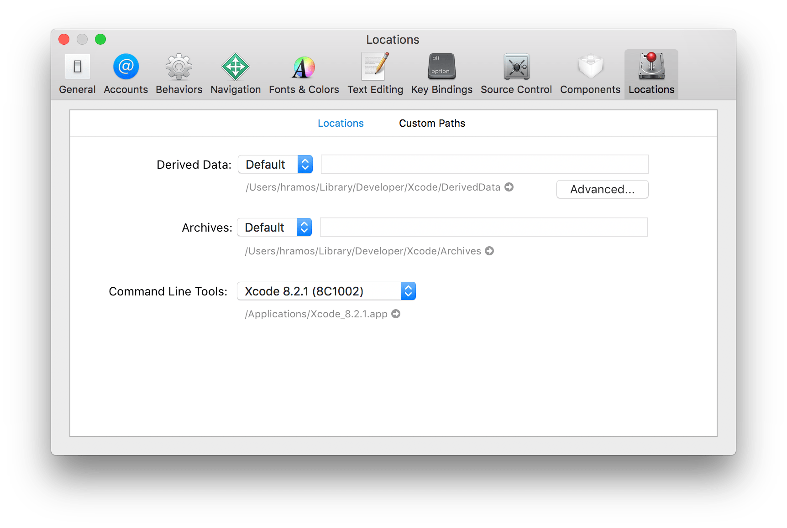Open the Xcode_8.2.1.app arrow link
Viewport: 787px width, 528px height.
395,314
